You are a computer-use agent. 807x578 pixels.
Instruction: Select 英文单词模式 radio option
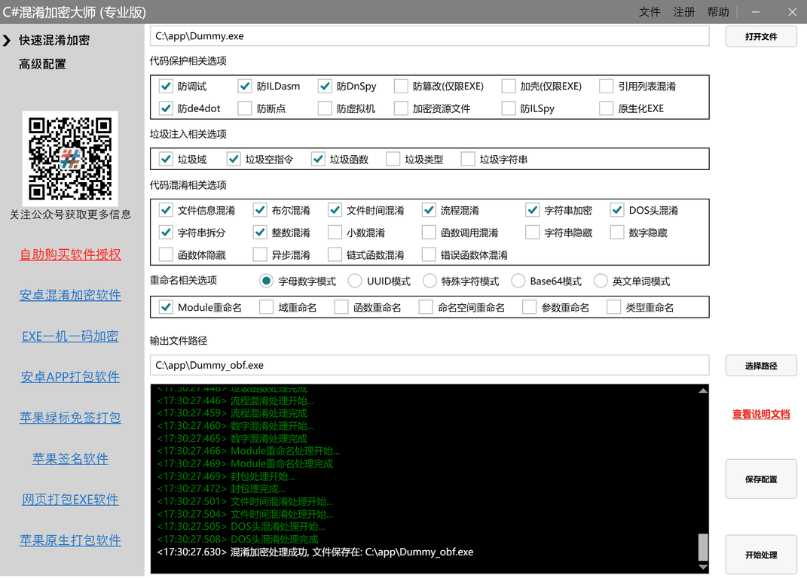coord(601,281)
